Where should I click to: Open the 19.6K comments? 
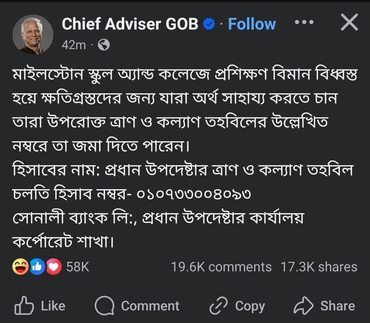(221, 267)
